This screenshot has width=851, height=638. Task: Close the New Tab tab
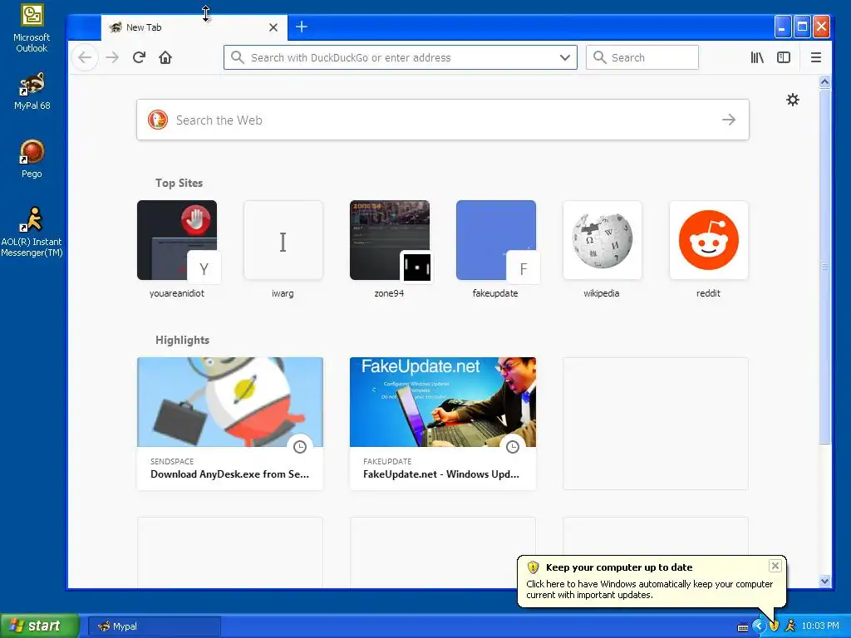tap(273, 27)
